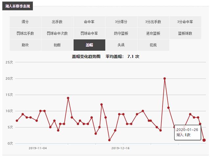The width and height of the screenshot is (210, 157).
Task: Open the 命中率 tab
Action: pyautogui.click(x=89, y=22)
